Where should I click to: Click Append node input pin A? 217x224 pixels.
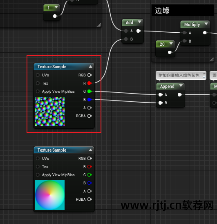161,94
